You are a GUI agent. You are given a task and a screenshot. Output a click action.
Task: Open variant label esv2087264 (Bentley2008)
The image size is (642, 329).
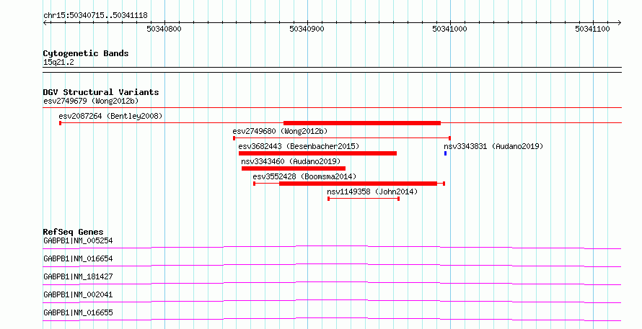pos(110,116)
